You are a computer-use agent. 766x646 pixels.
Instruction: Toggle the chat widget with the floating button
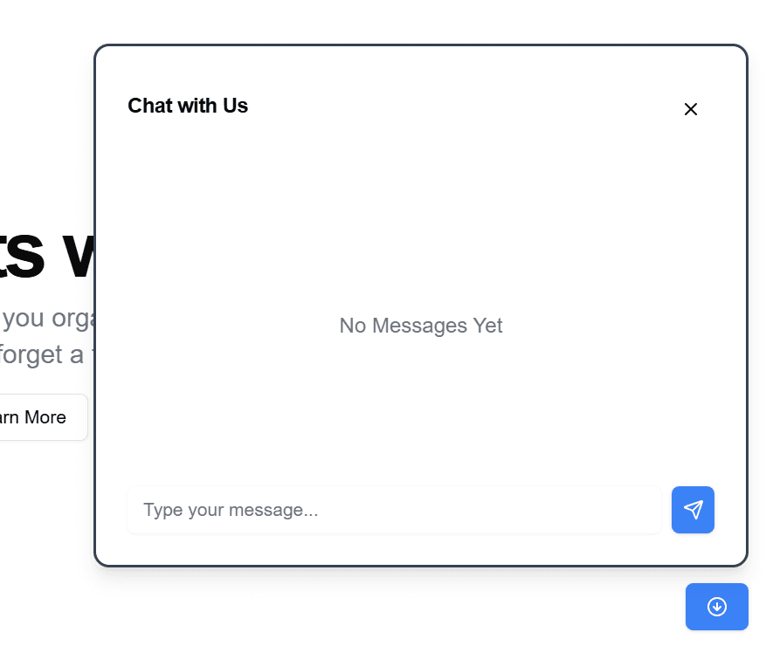[717, 607]
